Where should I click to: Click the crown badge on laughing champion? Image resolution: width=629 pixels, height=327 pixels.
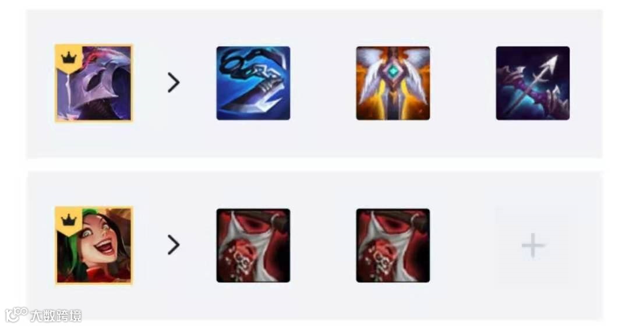click(69, 221)
